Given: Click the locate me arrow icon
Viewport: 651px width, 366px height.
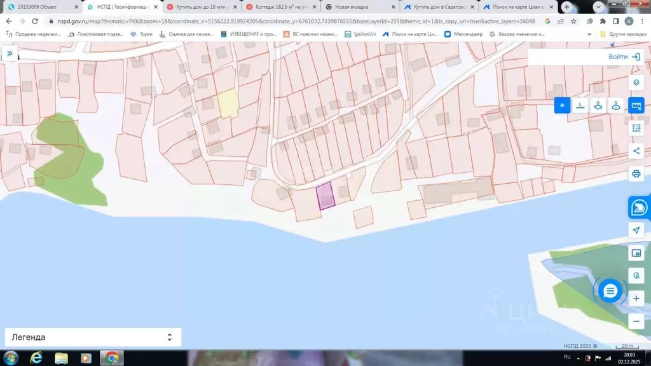Looking at the screenshot, I should tap(636, 230).
